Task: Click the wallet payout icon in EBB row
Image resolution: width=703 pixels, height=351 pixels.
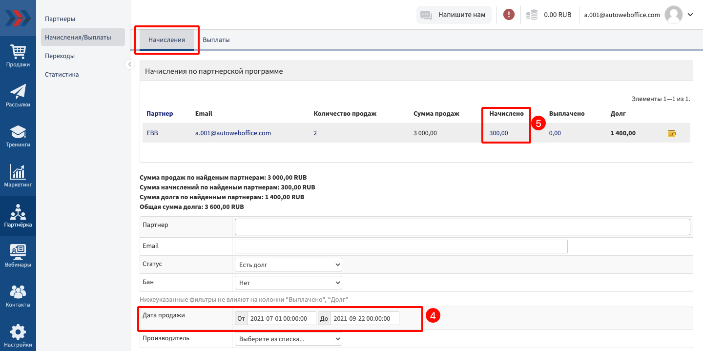Action: pos(672,133)
